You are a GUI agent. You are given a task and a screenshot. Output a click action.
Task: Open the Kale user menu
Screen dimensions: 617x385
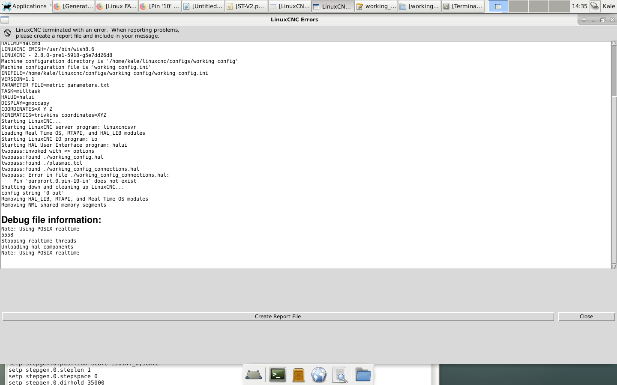point(609,6)
